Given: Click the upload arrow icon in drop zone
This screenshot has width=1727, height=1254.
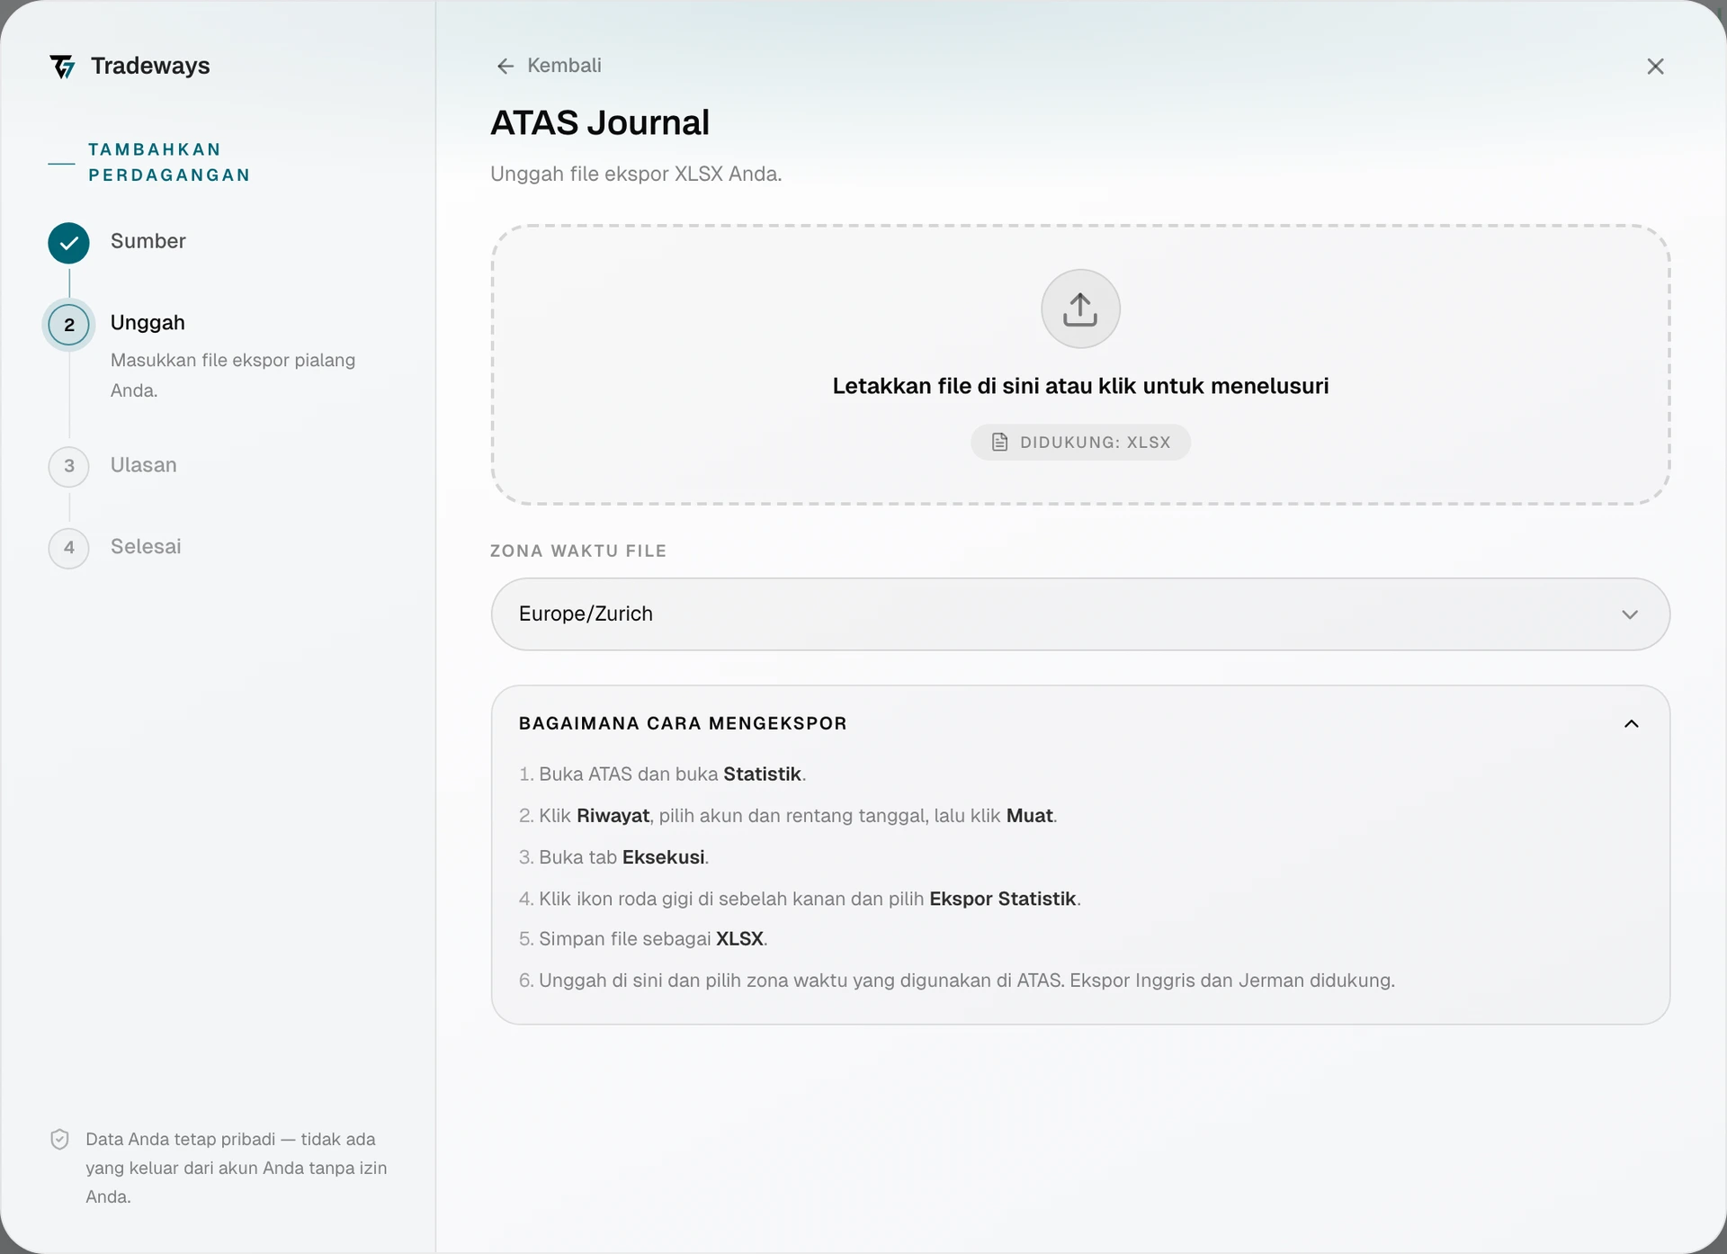Looking at the screenshot, I should pyautogui.click(x=1080, y=309).
